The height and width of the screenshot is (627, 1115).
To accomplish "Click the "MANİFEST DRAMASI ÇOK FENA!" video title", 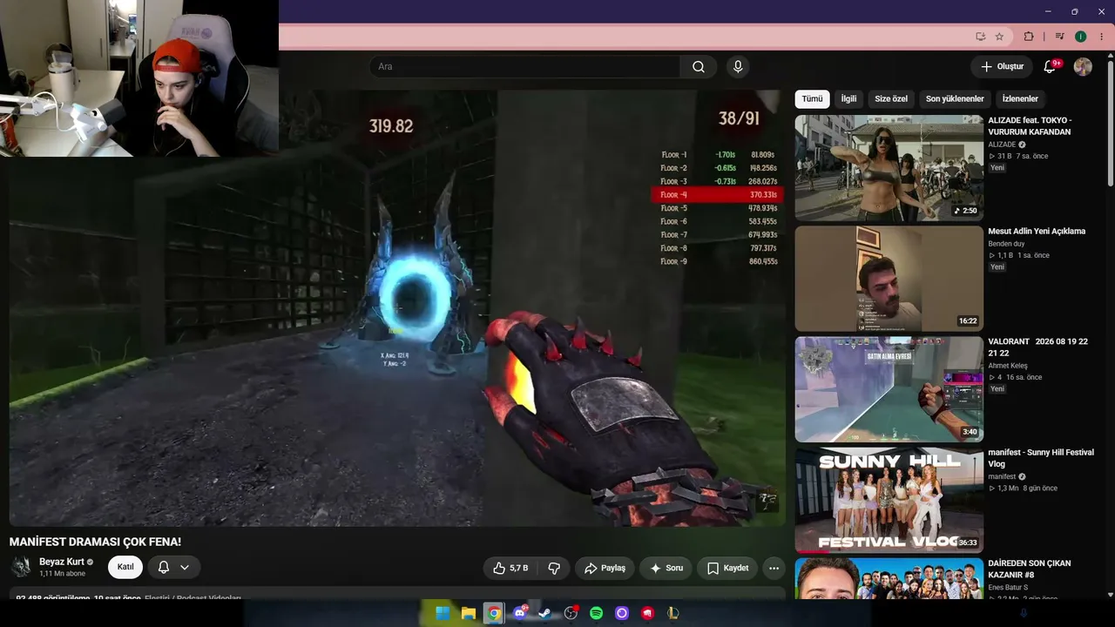I will click(95, 542).
